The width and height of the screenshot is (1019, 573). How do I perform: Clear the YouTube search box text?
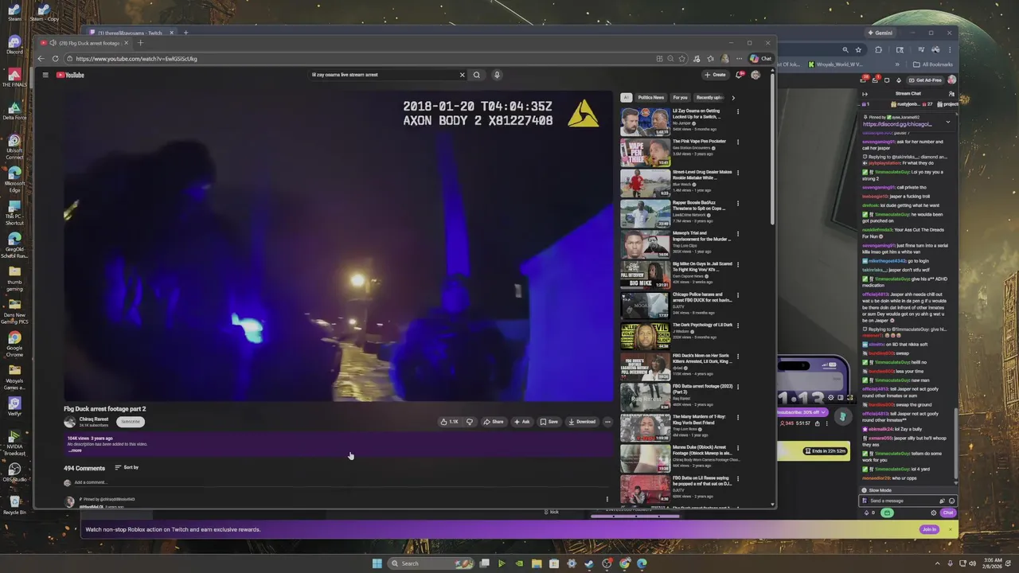click(x=462, y=75)
